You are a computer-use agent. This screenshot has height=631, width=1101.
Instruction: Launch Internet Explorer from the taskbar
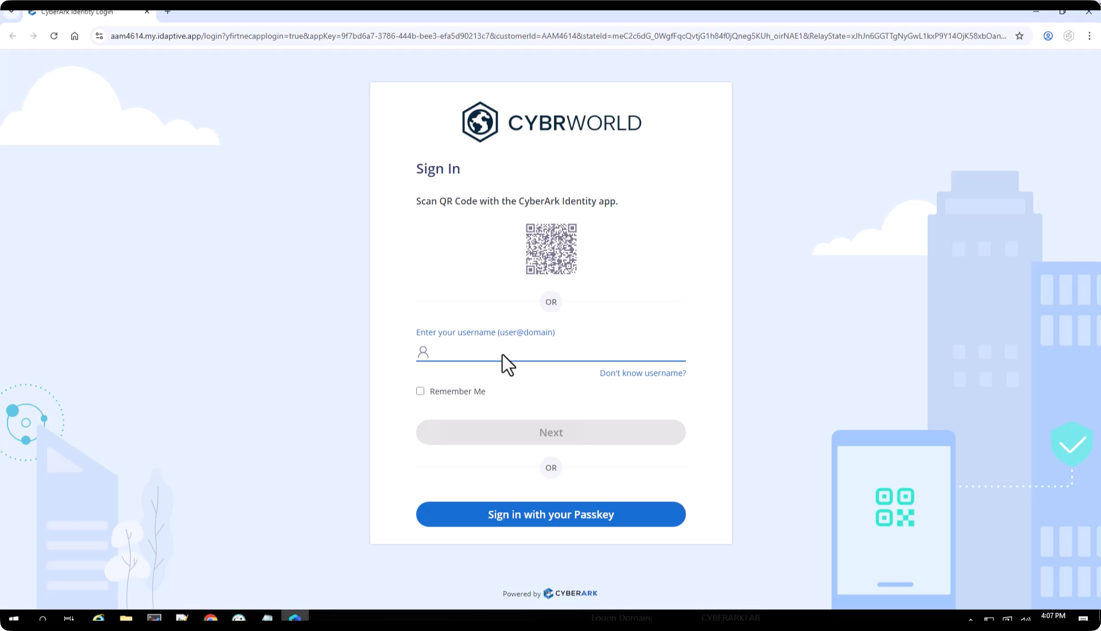click(x=98, y=618)
